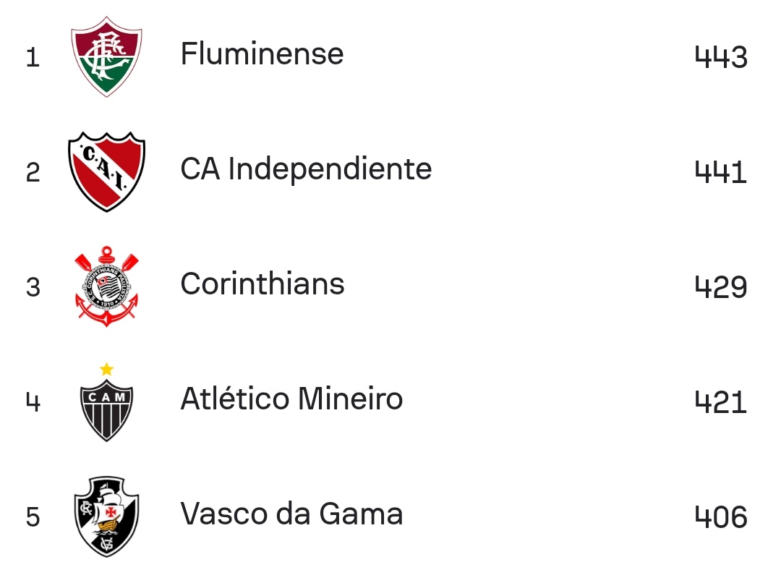Screen dimensions: 781x583
Task: Click the Corinthians anchor crest
Action: point(106,286)
